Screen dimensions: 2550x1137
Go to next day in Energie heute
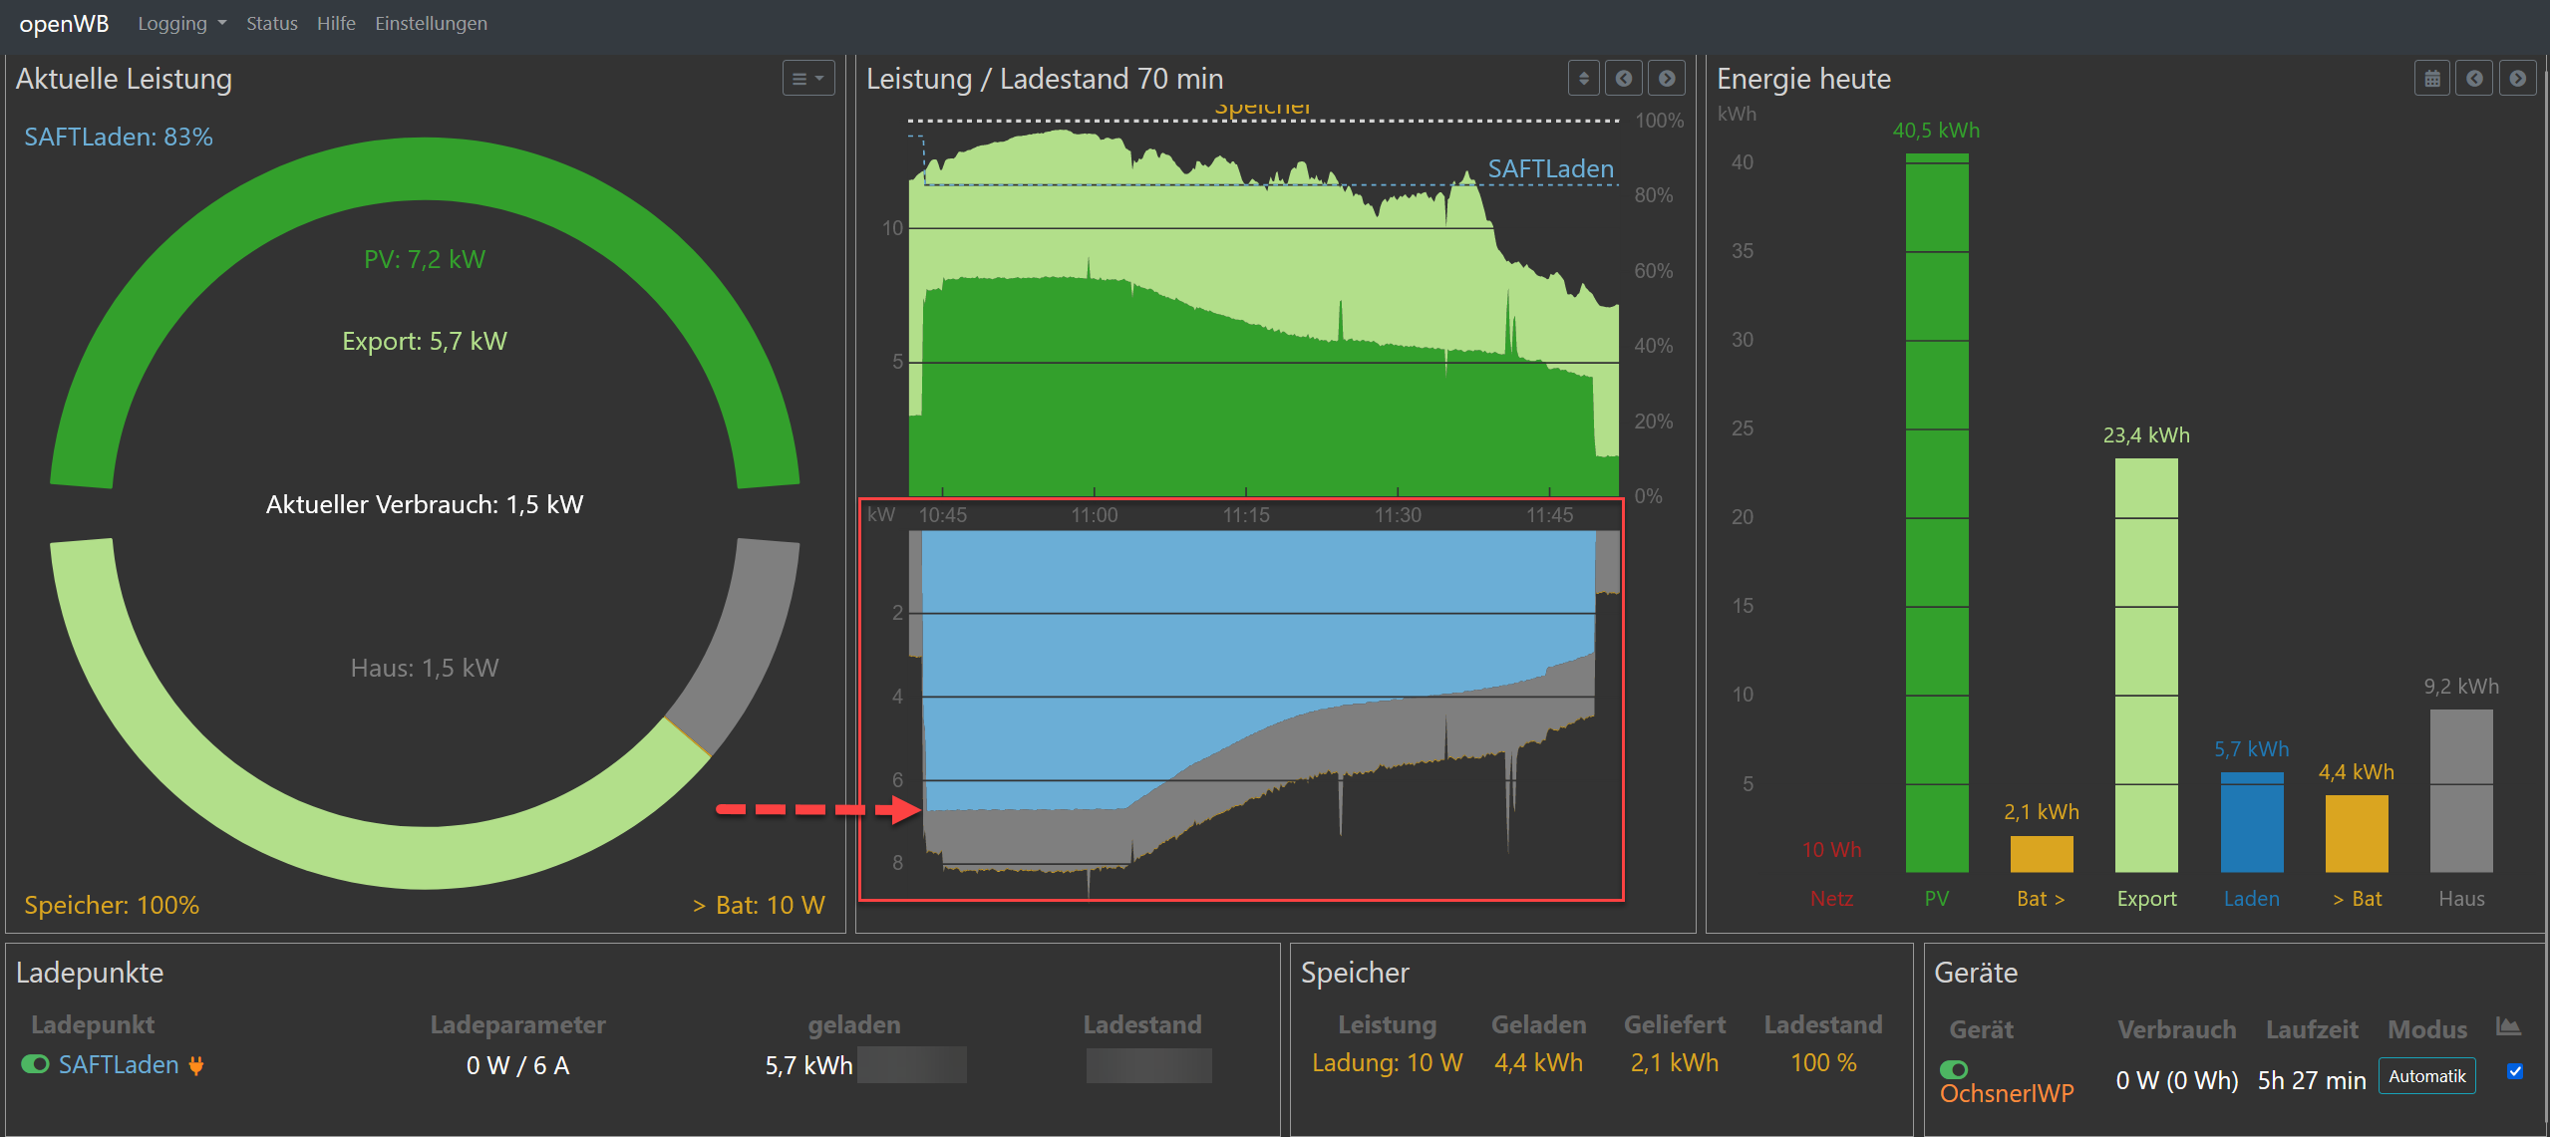click(2517, 79)
